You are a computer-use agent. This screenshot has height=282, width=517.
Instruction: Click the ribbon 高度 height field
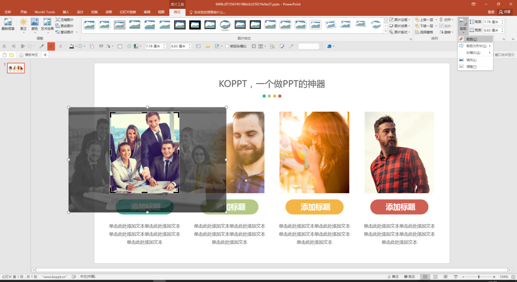492,22
